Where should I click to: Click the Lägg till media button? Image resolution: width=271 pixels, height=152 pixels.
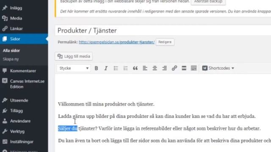[74, 56]
